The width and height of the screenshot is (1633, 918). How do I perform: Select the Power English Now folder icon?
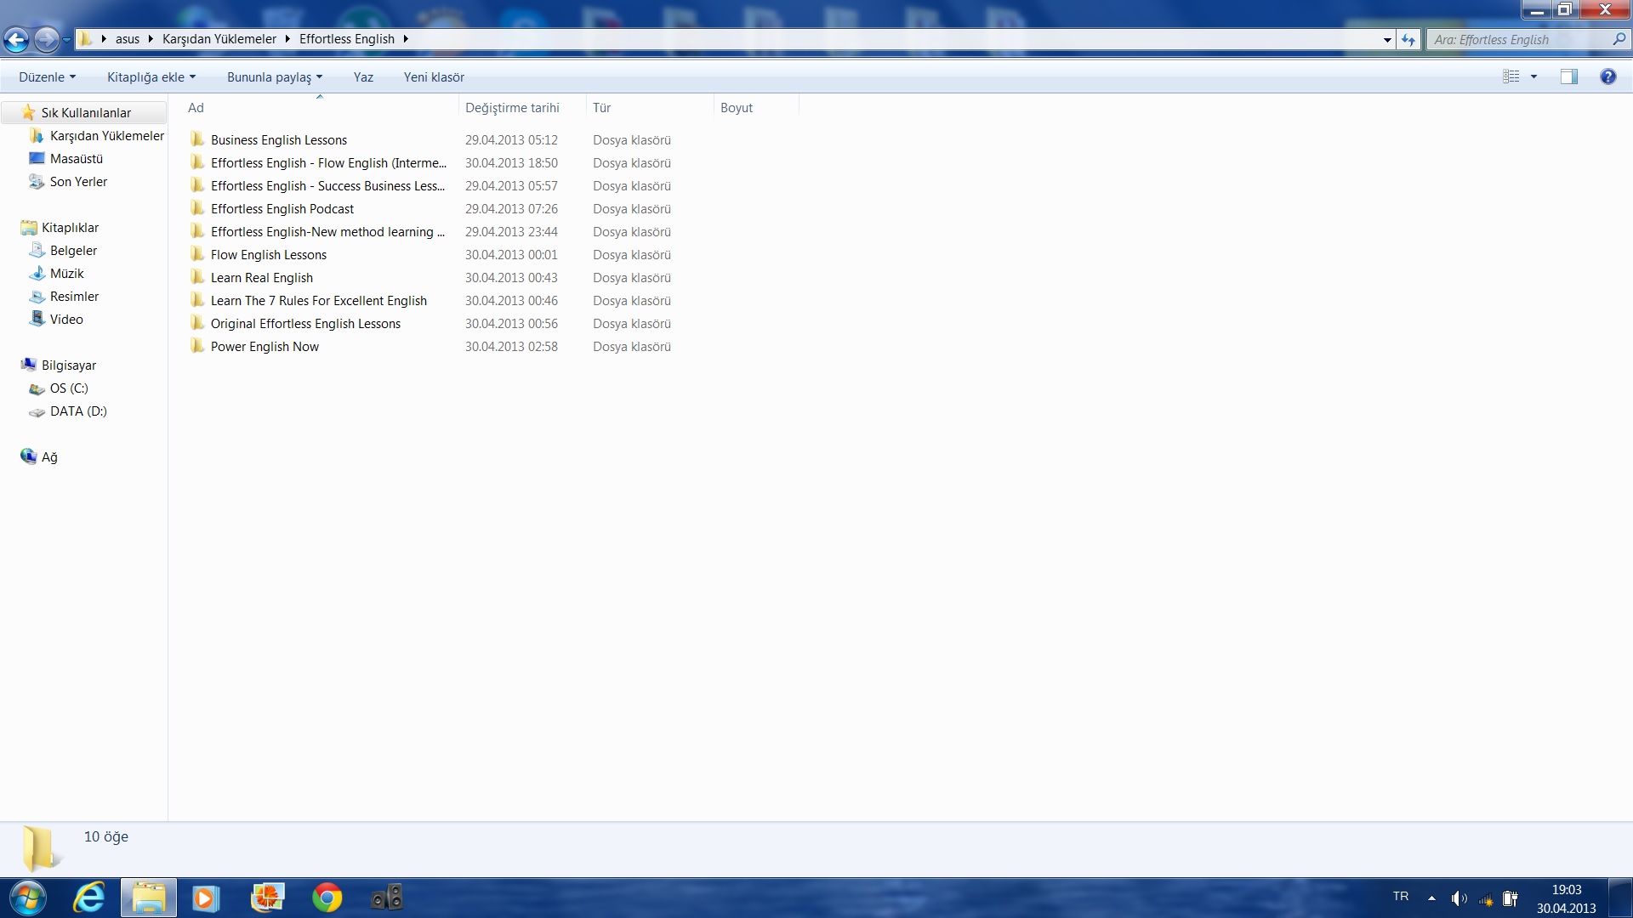[x=197, y=346]
